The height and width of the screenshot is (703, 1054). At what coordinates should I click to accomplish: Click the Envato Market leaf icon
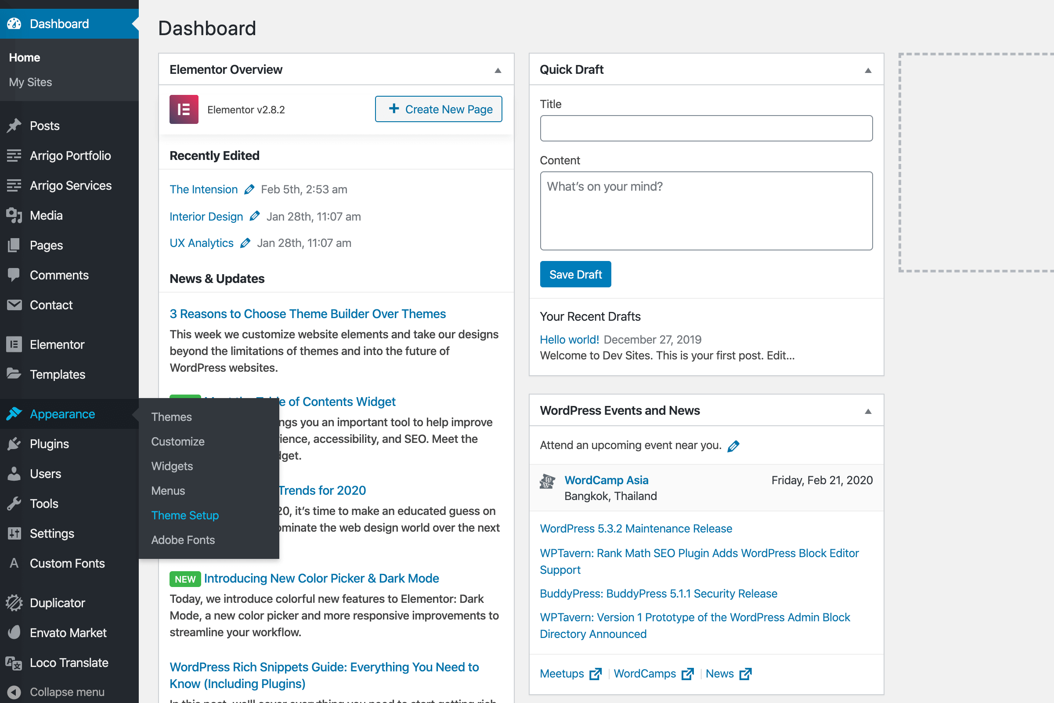[x=14, y=633]
